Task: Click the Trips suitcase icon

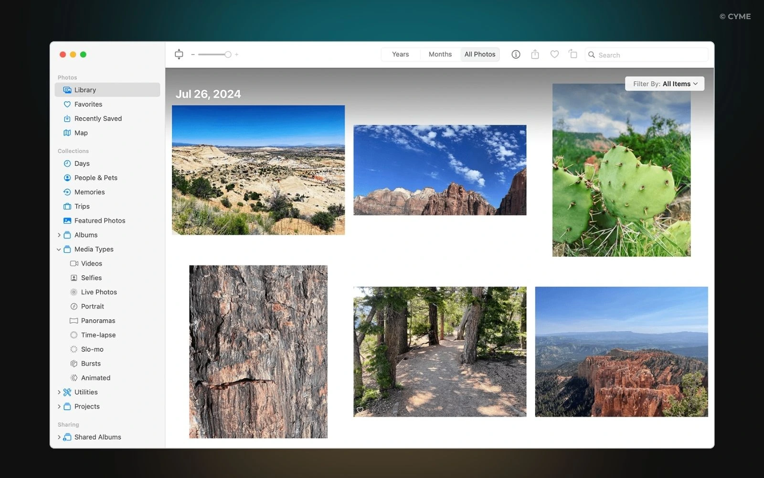Action: 67,206
